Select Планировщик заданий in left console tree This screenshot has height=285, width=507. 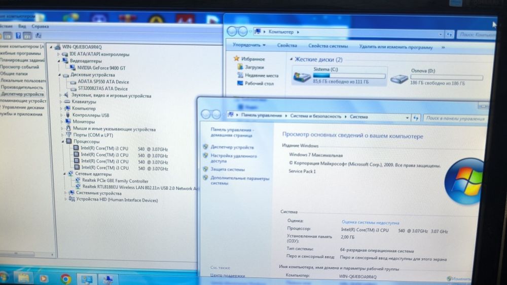22,60
